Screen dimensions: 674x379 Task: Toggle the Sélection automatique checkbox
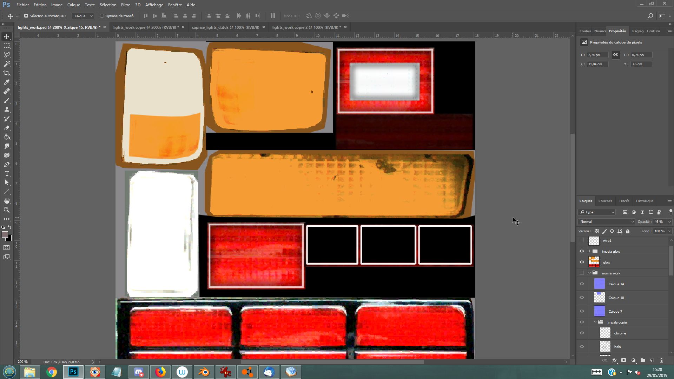(26, 16)
